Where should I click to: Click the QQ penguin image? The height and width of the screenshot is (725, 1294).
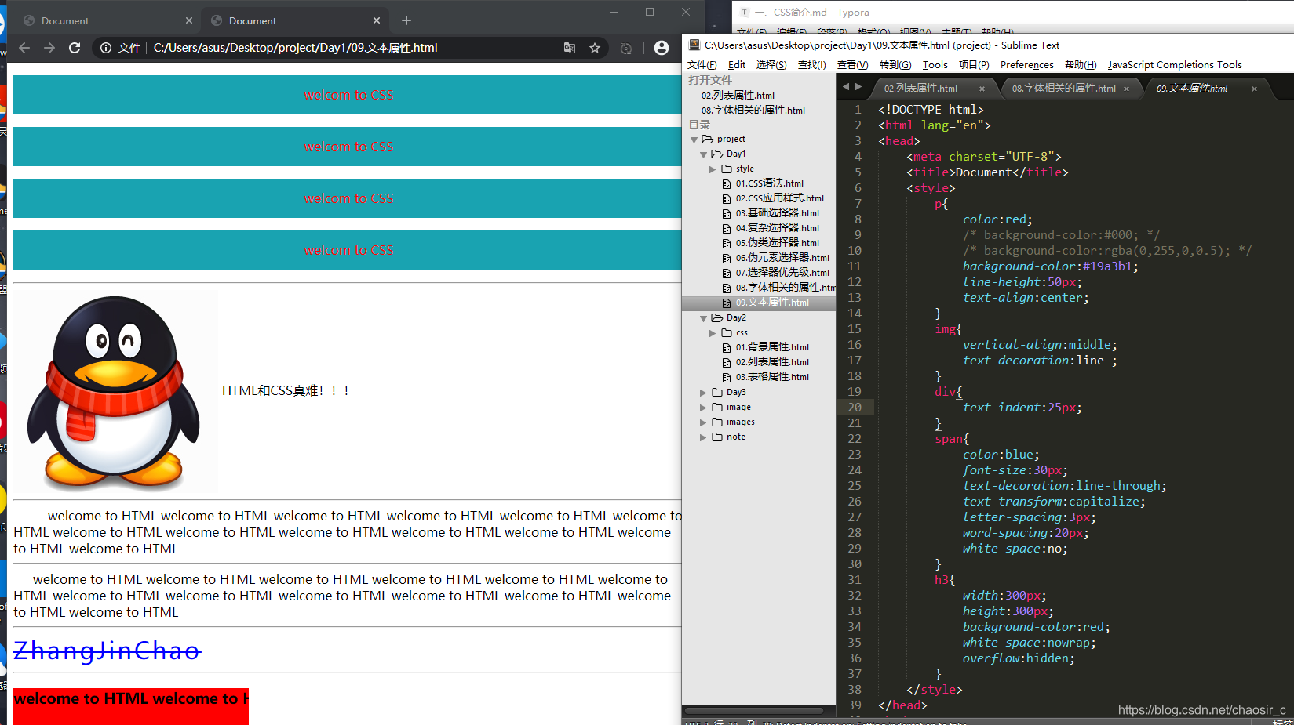[115, 391]
